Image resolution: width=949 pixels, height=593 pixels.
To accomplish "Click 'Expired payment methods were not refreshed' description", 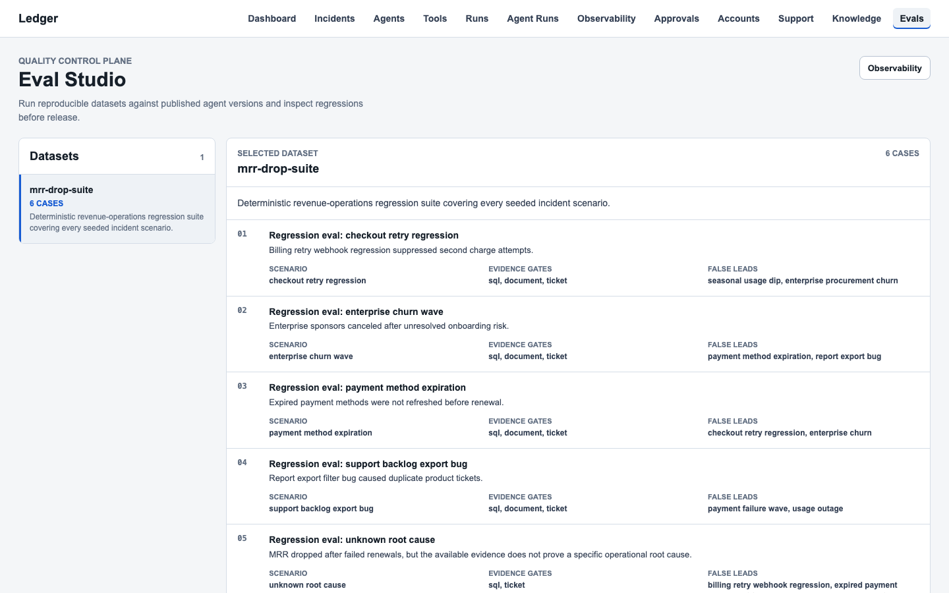I will (386, 403).
